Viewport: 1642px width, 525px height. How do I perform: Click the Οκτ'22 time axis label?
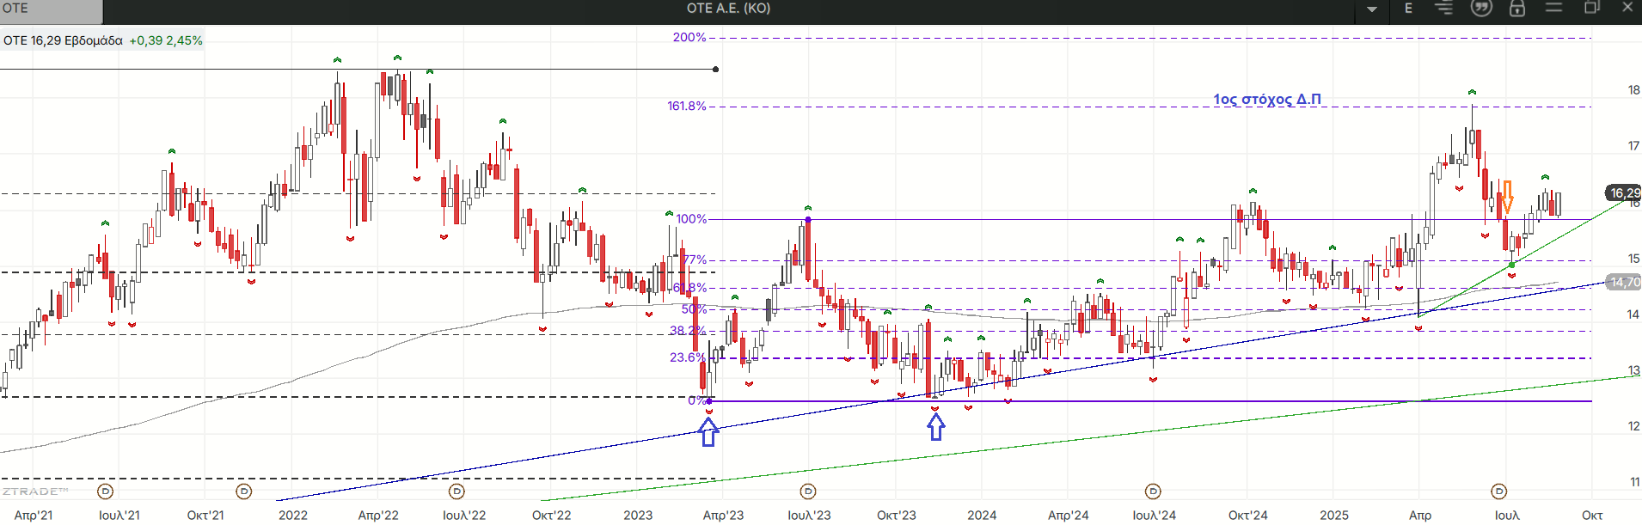tap(551, 515)
